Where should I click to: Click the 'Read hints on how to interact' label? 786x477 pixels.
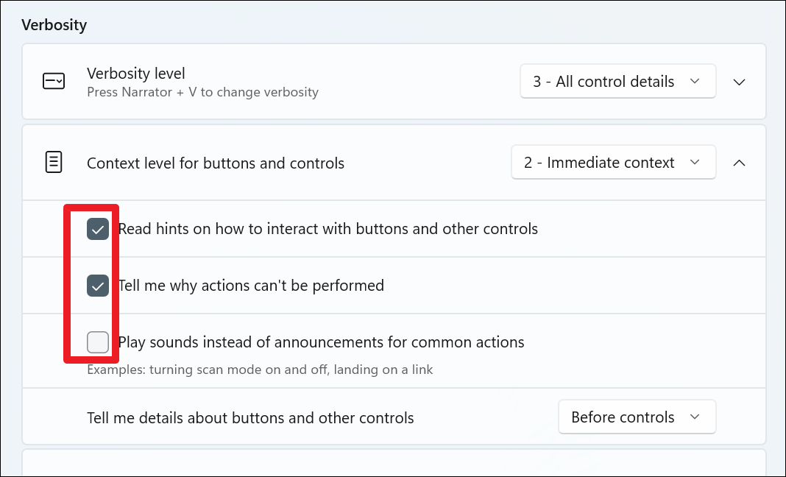click(328, 229)
